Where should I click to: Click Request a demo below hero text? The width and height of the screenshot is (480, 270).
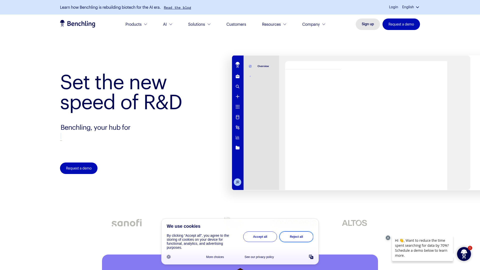(x=79, y=168)
